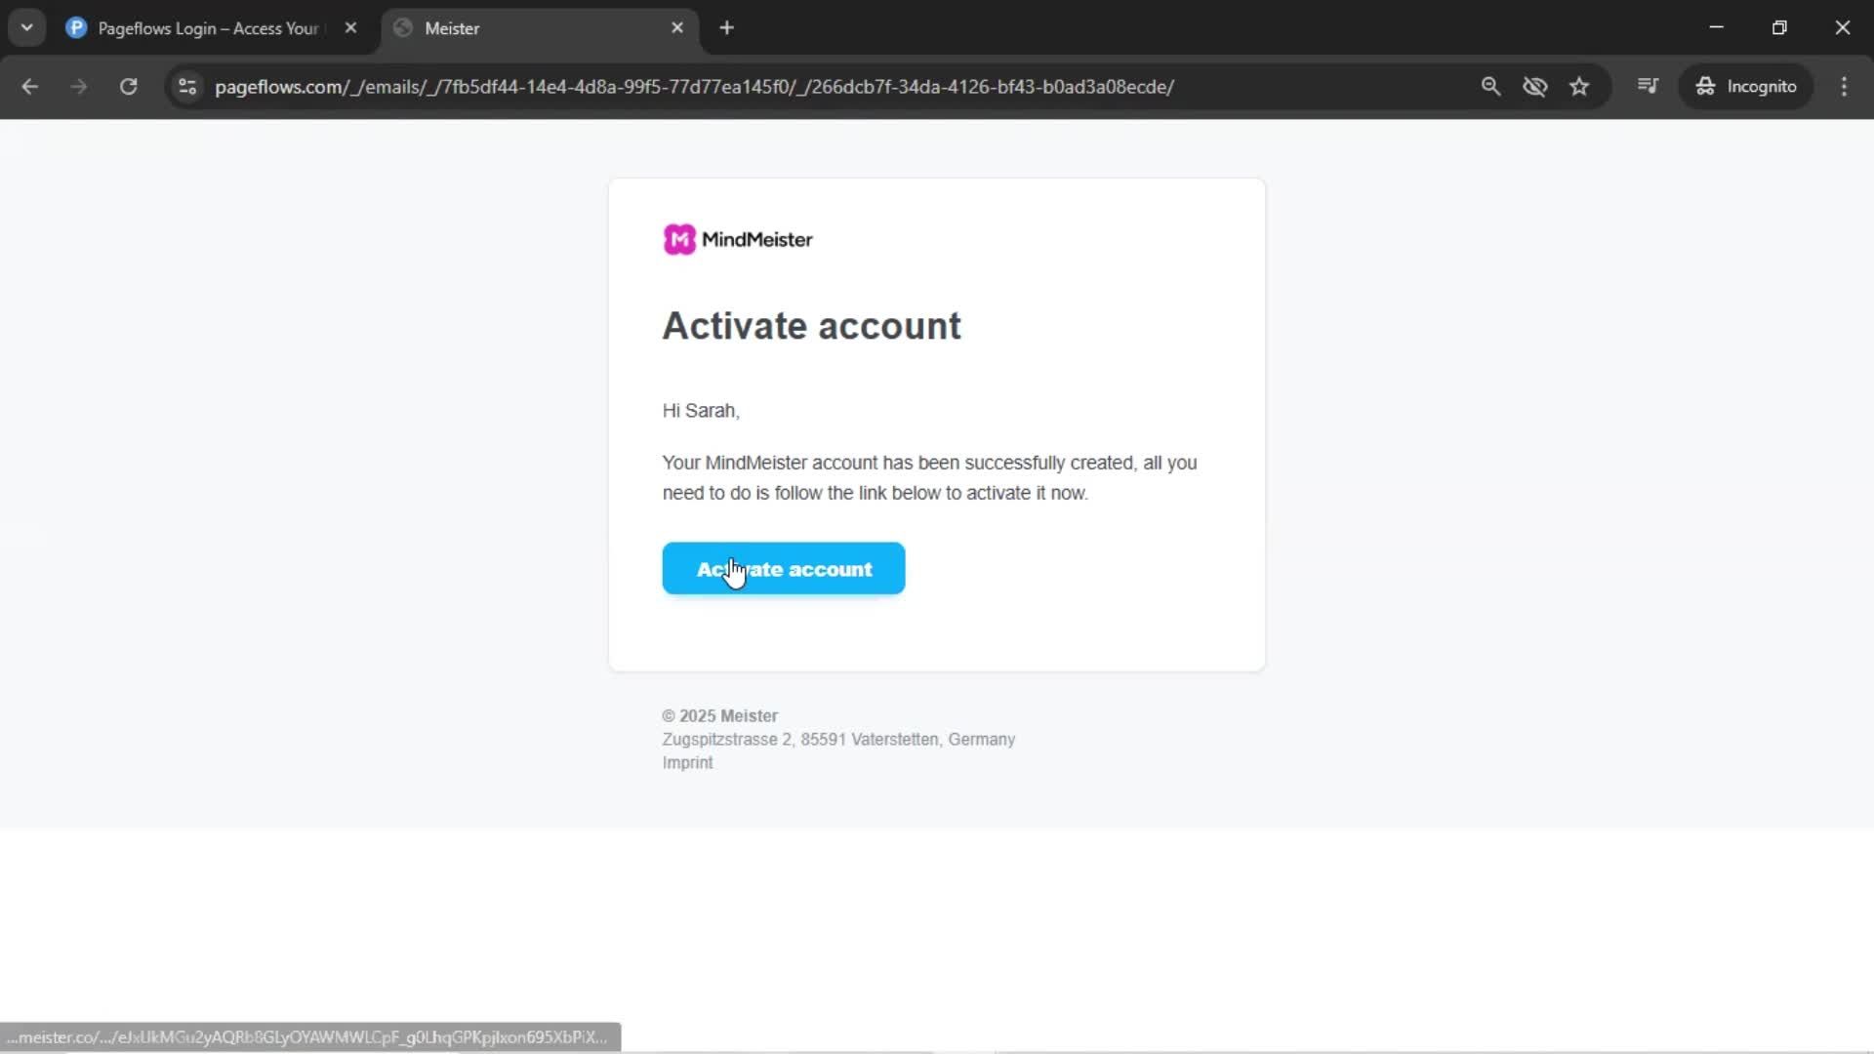Reload the current page
Screen dimensions: 1874x1054
pos(128,86)
